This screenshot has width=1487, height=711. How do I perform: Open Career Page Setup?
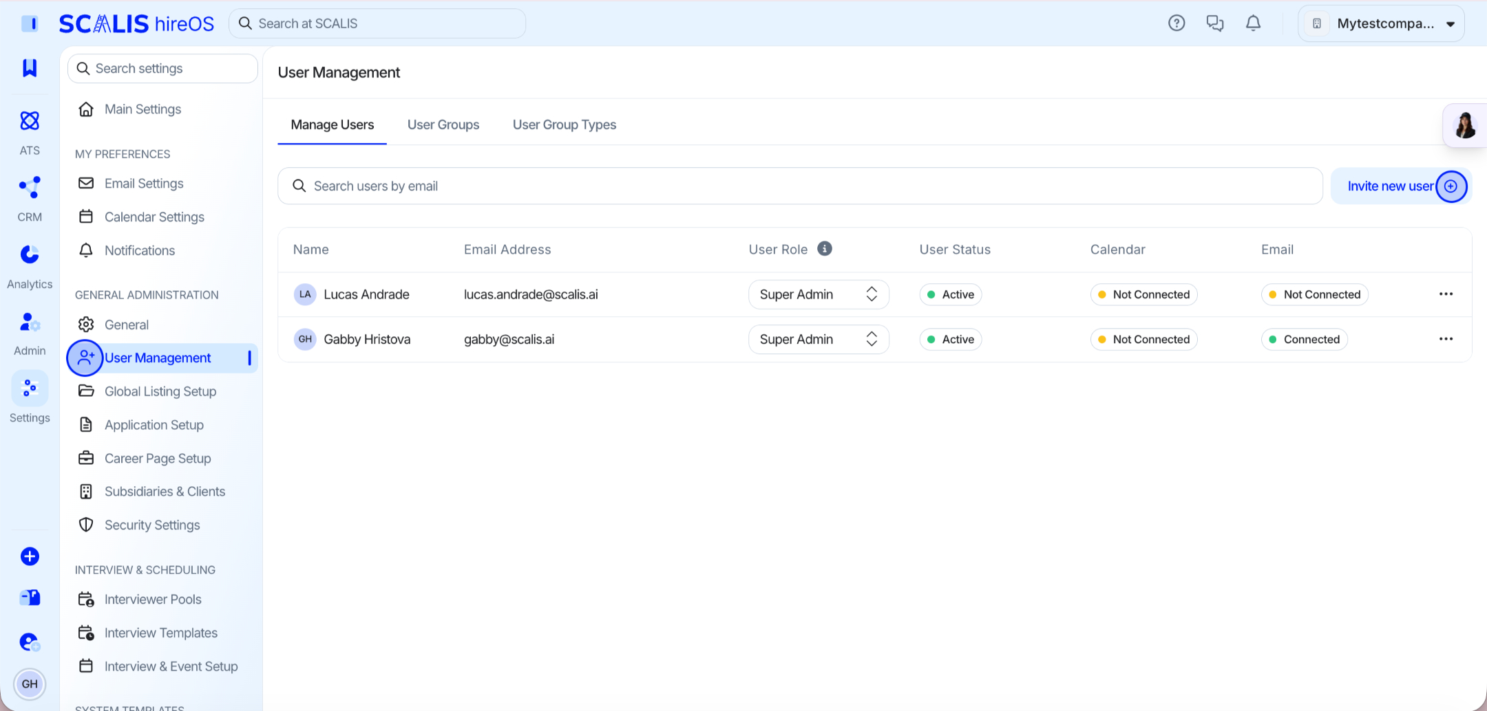point(158,458)
